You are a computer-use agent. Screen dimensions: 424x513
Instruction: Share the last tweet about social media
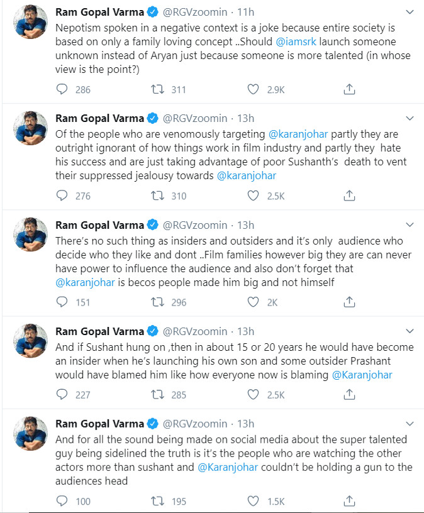click(349, 501)
